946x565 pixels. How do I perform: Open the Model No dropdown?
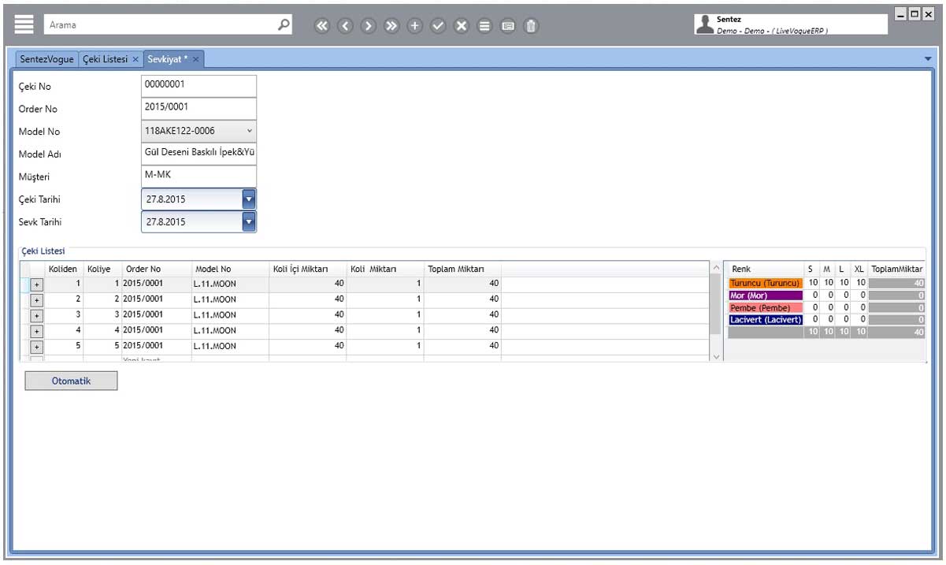click(250, 131)
